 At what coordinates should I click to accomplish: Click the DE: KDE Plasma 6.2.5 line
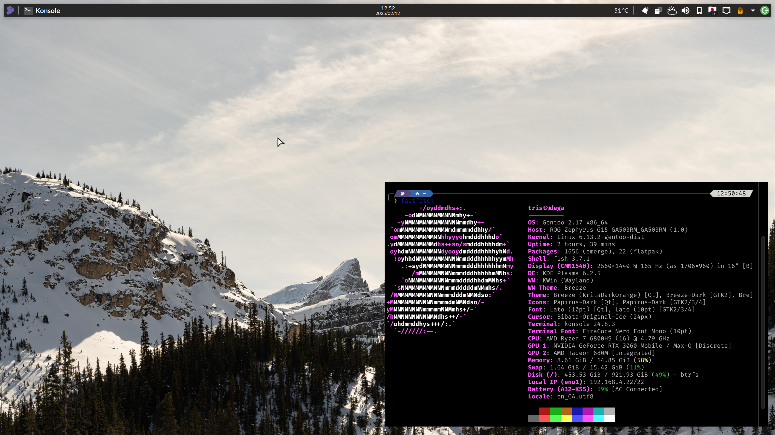click(x=564, y=273)
